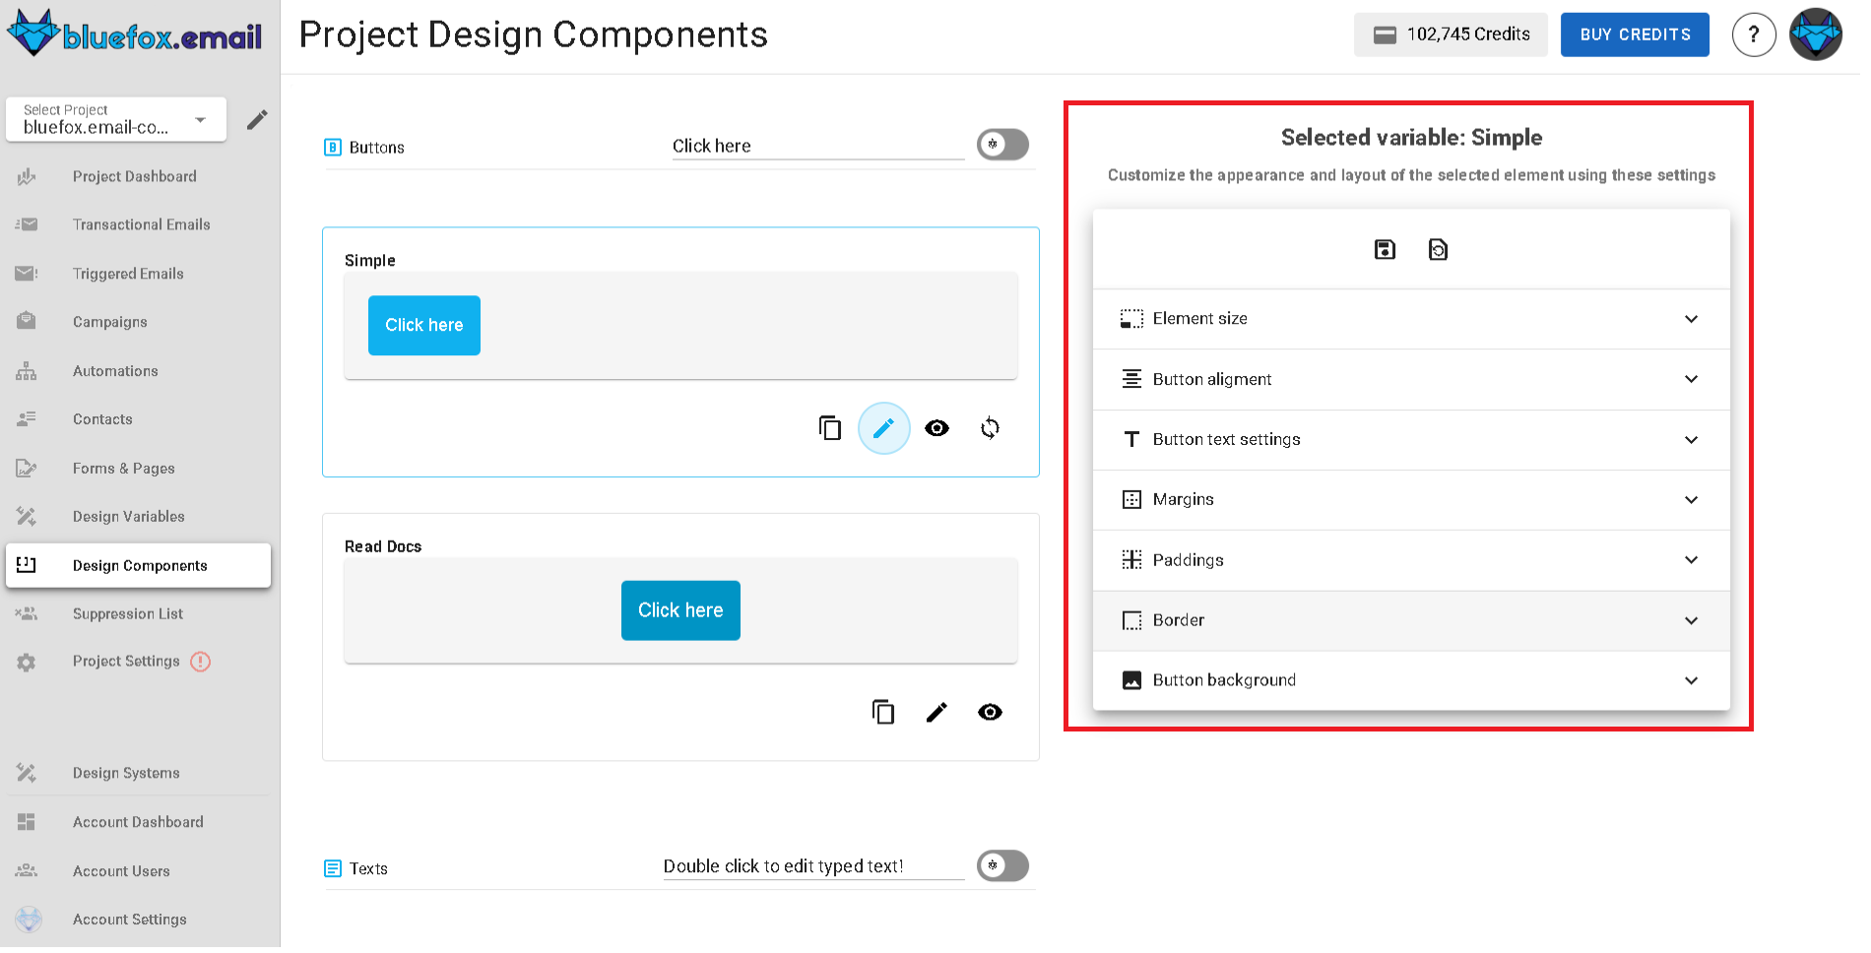Click the Account Dashboard grid icon
This screenshot has height=953, width=1871.
coord(27,823)
